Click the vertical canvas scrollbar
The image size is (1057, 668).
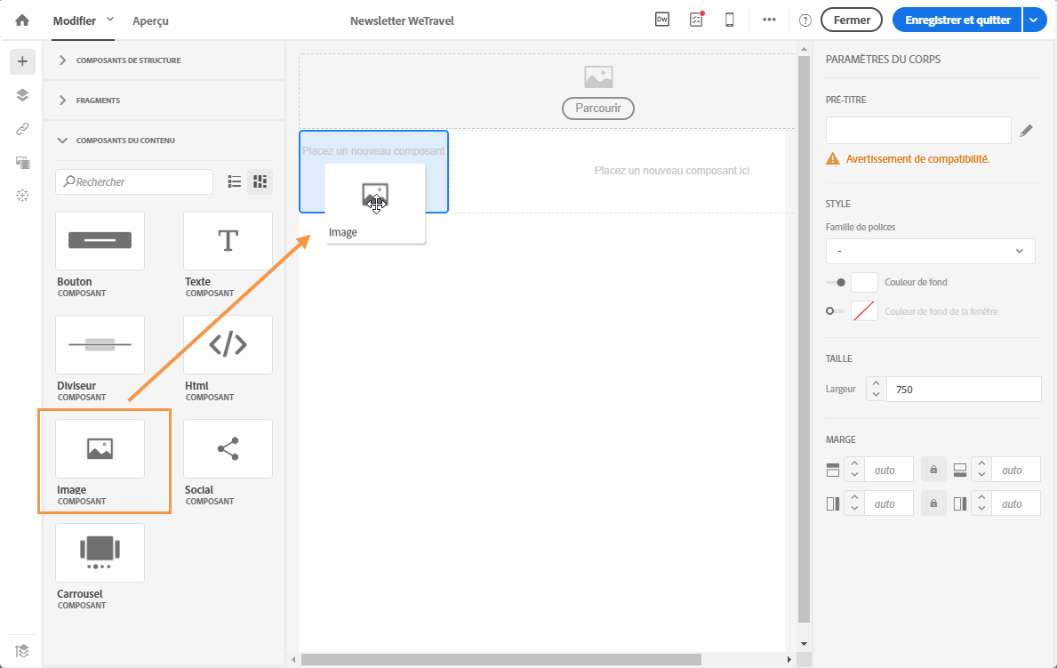tap(804, 340)
